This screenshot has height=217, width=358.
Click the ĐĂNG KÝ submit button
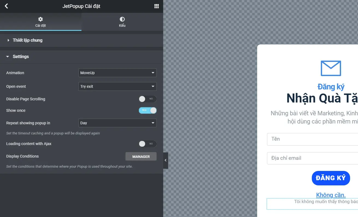click(x=331, y=178)
